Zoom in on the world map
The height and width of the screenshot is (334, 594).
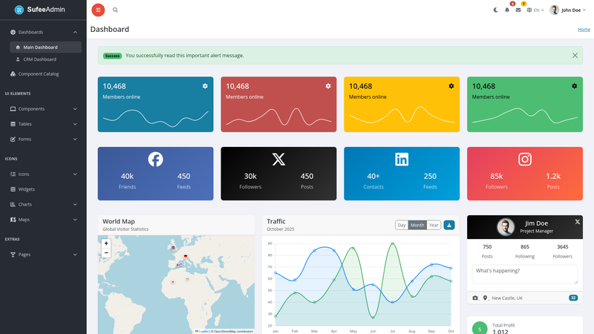click(x=106, y=243)
